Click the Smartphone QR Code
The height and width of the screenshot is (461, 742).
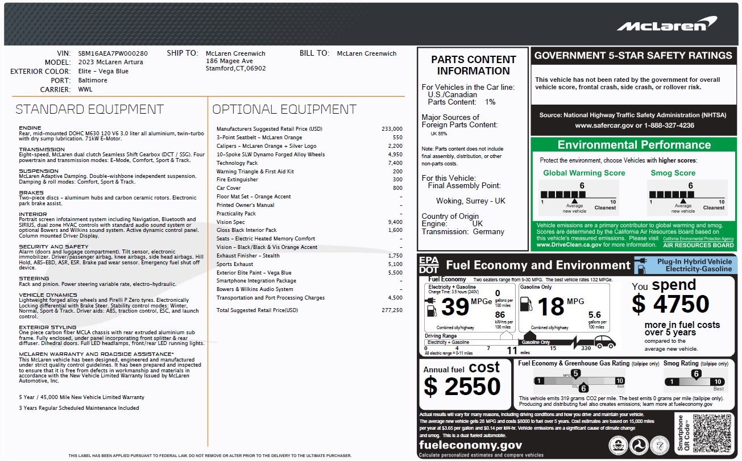[710, 433]
